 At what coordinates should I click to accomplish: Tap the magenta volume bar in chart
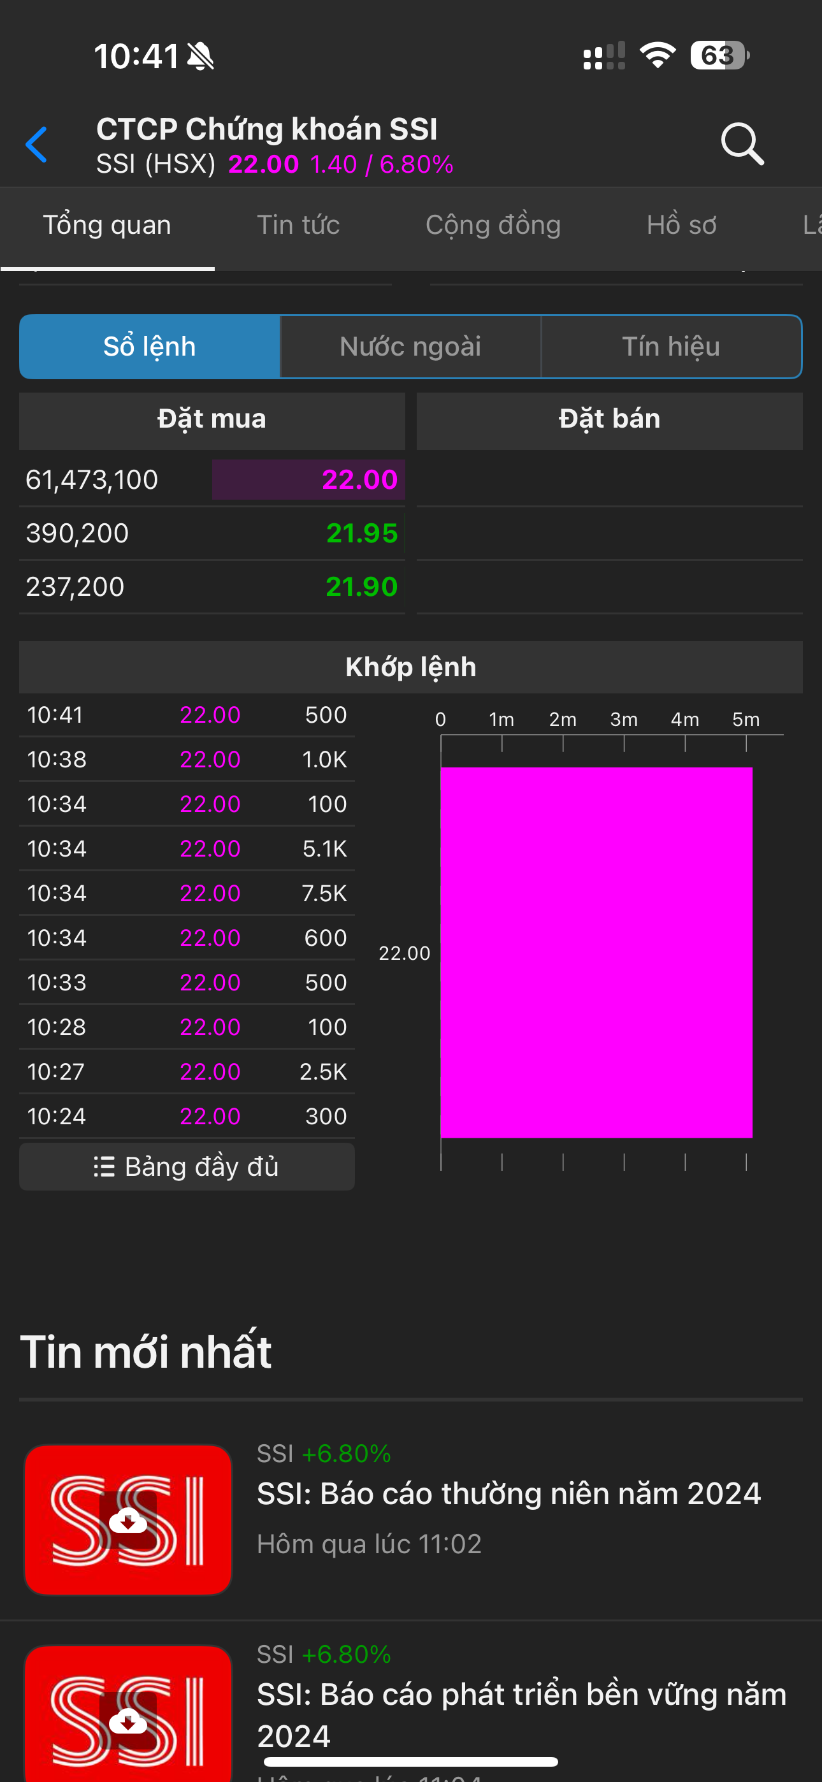click(x=596, y=952)
